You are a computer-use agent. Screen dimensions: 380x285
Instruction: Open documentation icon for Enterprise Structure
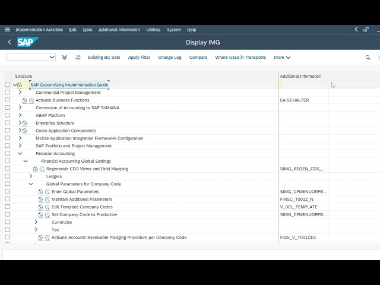pos(25,123)
